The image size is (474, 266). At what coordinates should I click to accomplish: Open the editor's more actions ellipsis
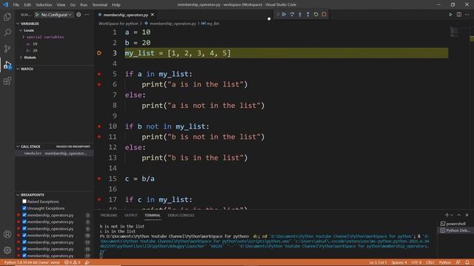pos(467,15)
